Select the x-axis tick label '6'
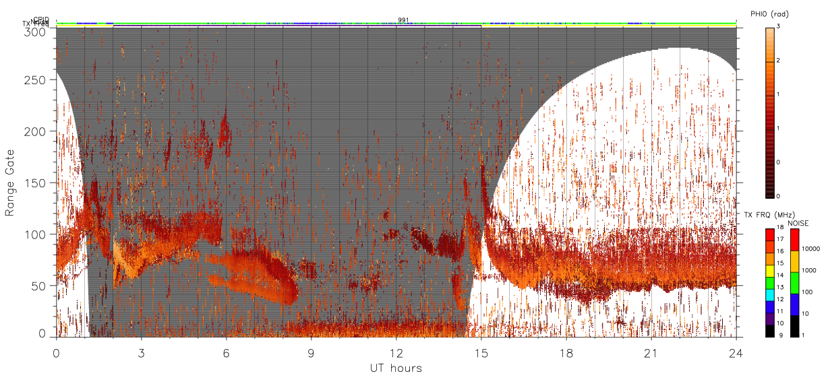828x382 pixels. point(226,352)
